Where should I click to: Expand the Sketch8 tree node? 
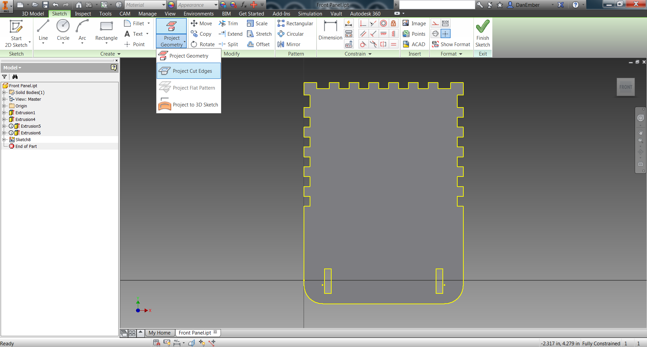pyautogui.click(x=4, y=139)
